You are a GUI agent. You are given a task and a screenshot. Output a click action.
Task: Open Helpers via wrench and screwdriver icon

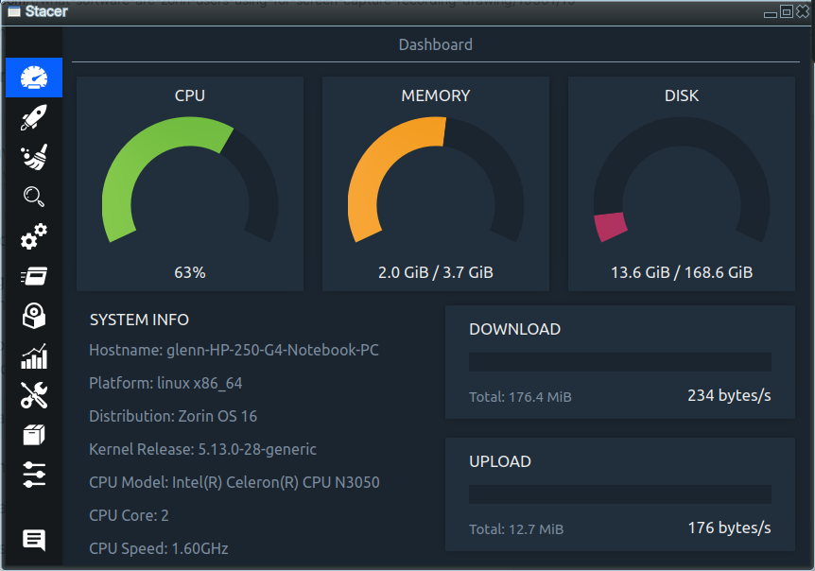pos(34,396)
